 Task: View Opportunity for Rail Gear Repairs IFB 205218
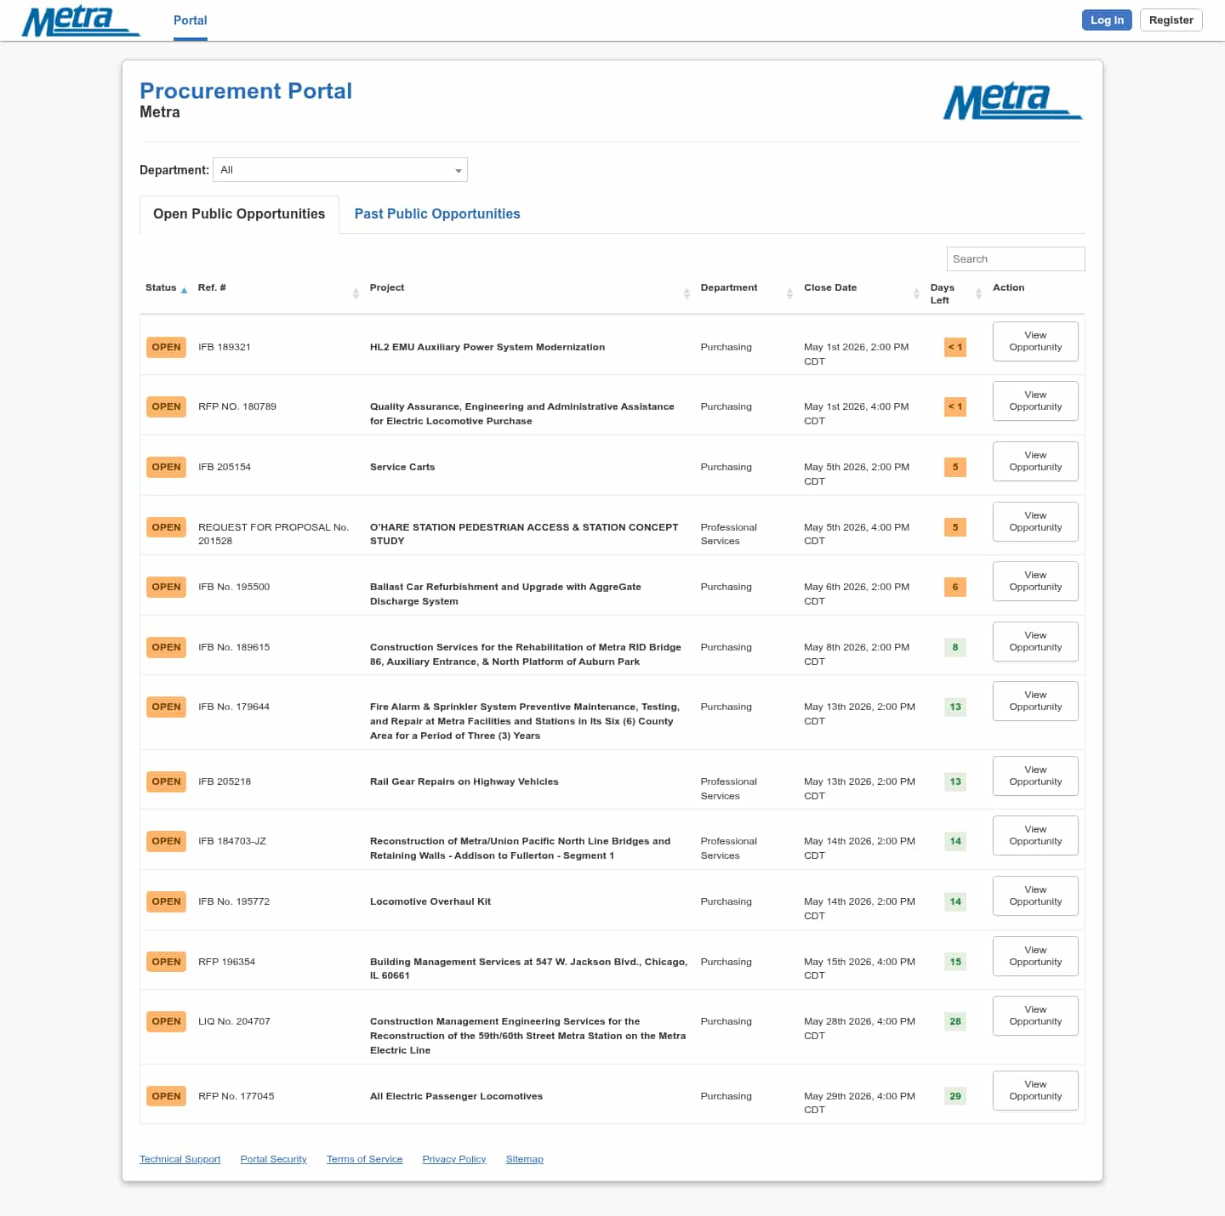point(1035,776)
